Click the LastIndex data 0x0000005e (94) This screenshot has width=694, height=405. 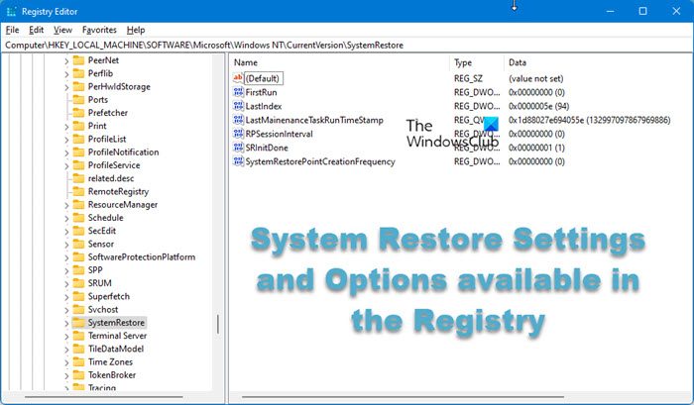(538, 106)
